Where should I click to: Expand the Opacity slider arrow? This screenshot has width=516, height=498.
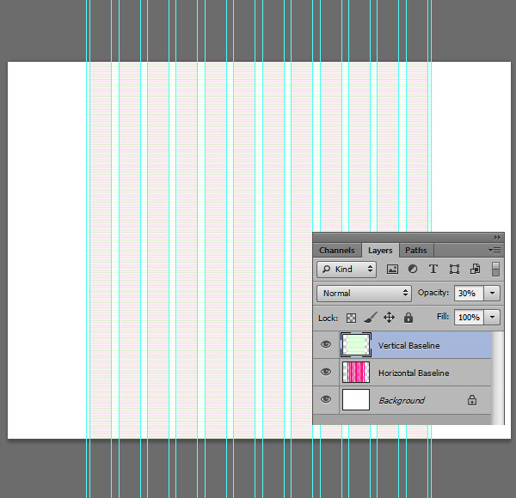492,293
